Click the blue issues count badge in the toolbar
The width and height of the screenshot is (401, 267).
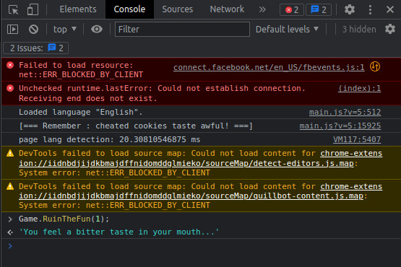(319, 9)
